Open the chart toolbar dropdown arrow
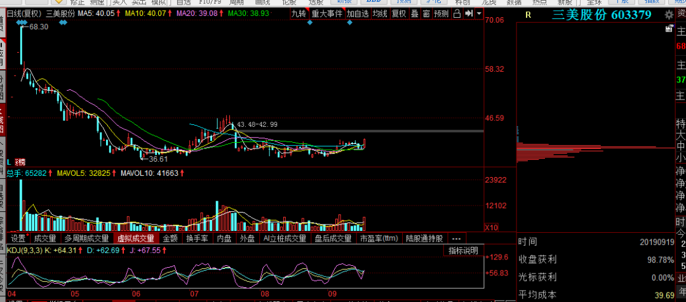This screenshot has height=302, width=686. (x=478, y=13)
